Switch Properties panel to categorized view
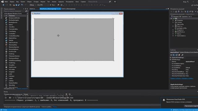This screenshot has width=198, height=111. [x=171, y=55]
